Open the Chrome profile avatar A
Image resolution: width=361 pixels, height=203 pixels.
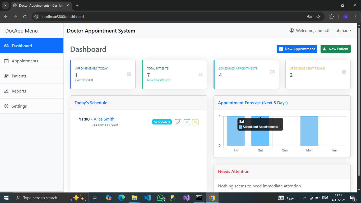[346, 17]
